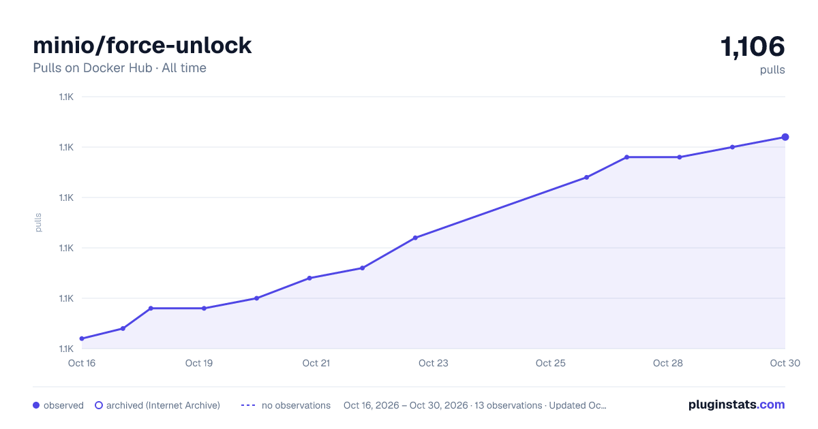Image resolution: width=818 pixels, height=429 pixels.
Task: Click the Oct 25 x-axis label
Action: (x=551, y=363)
